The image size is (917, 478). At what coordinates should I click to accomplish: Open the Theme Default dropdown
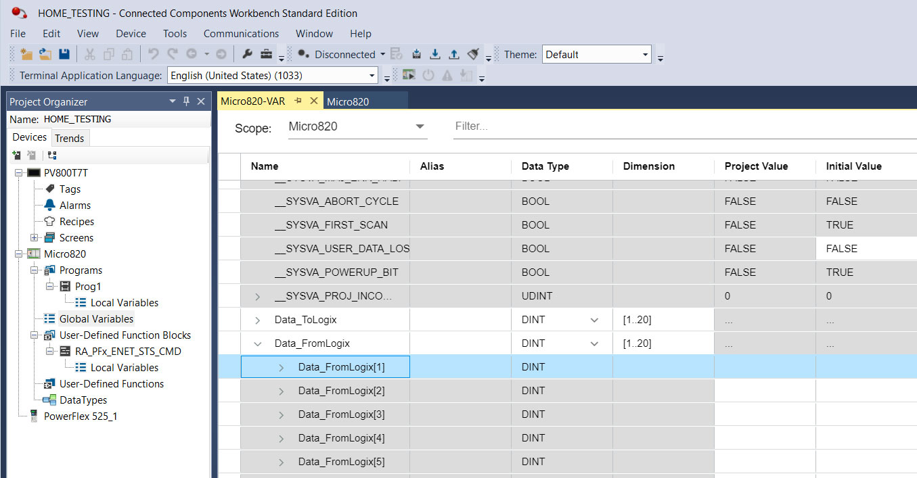[597, 55]
